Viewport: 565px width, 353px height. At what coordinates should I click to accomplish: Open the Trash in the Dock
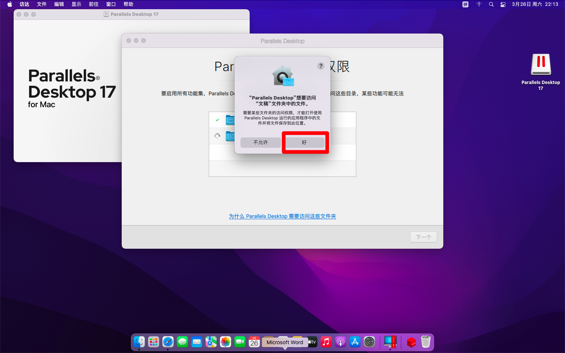(x=426, y=342)
